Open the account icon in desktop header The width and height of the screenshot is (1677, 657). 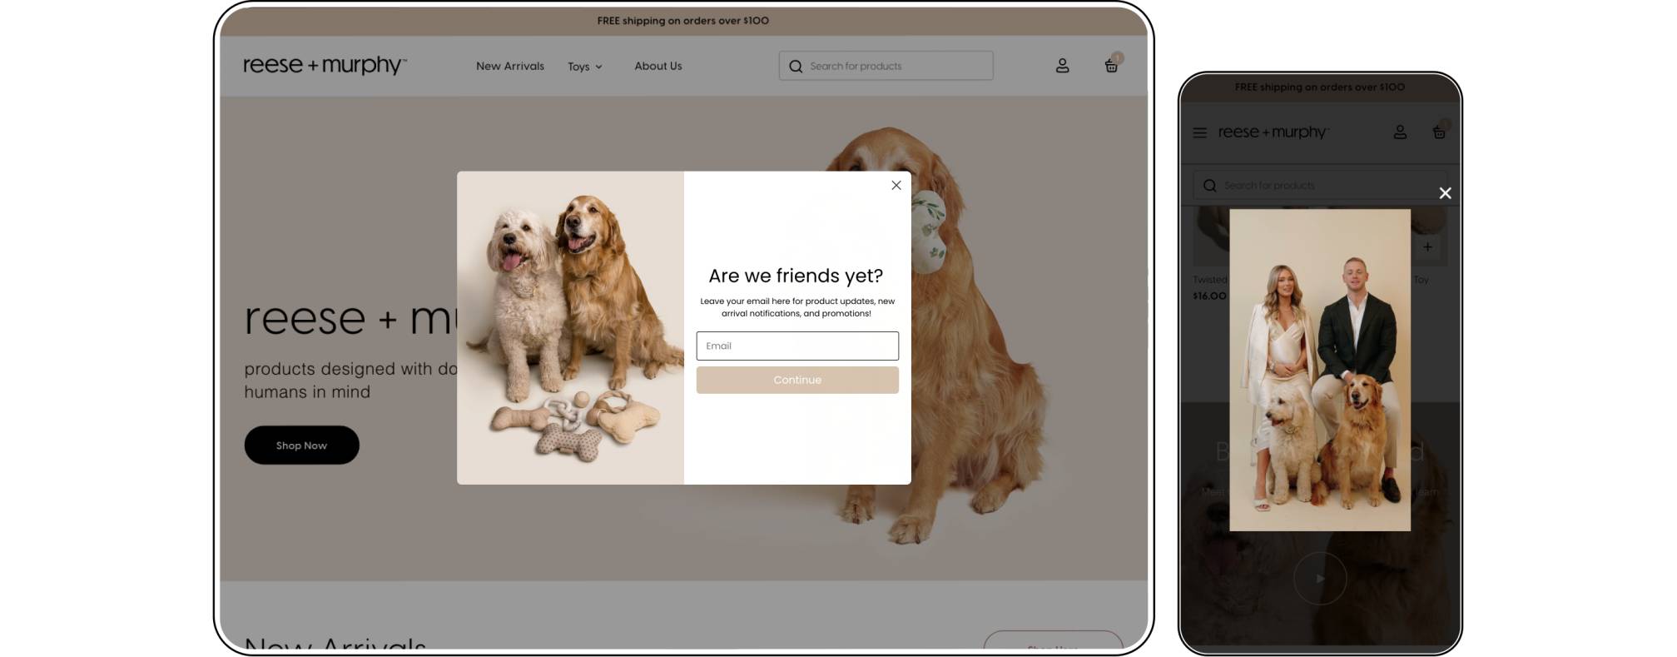coord(1062,66)
